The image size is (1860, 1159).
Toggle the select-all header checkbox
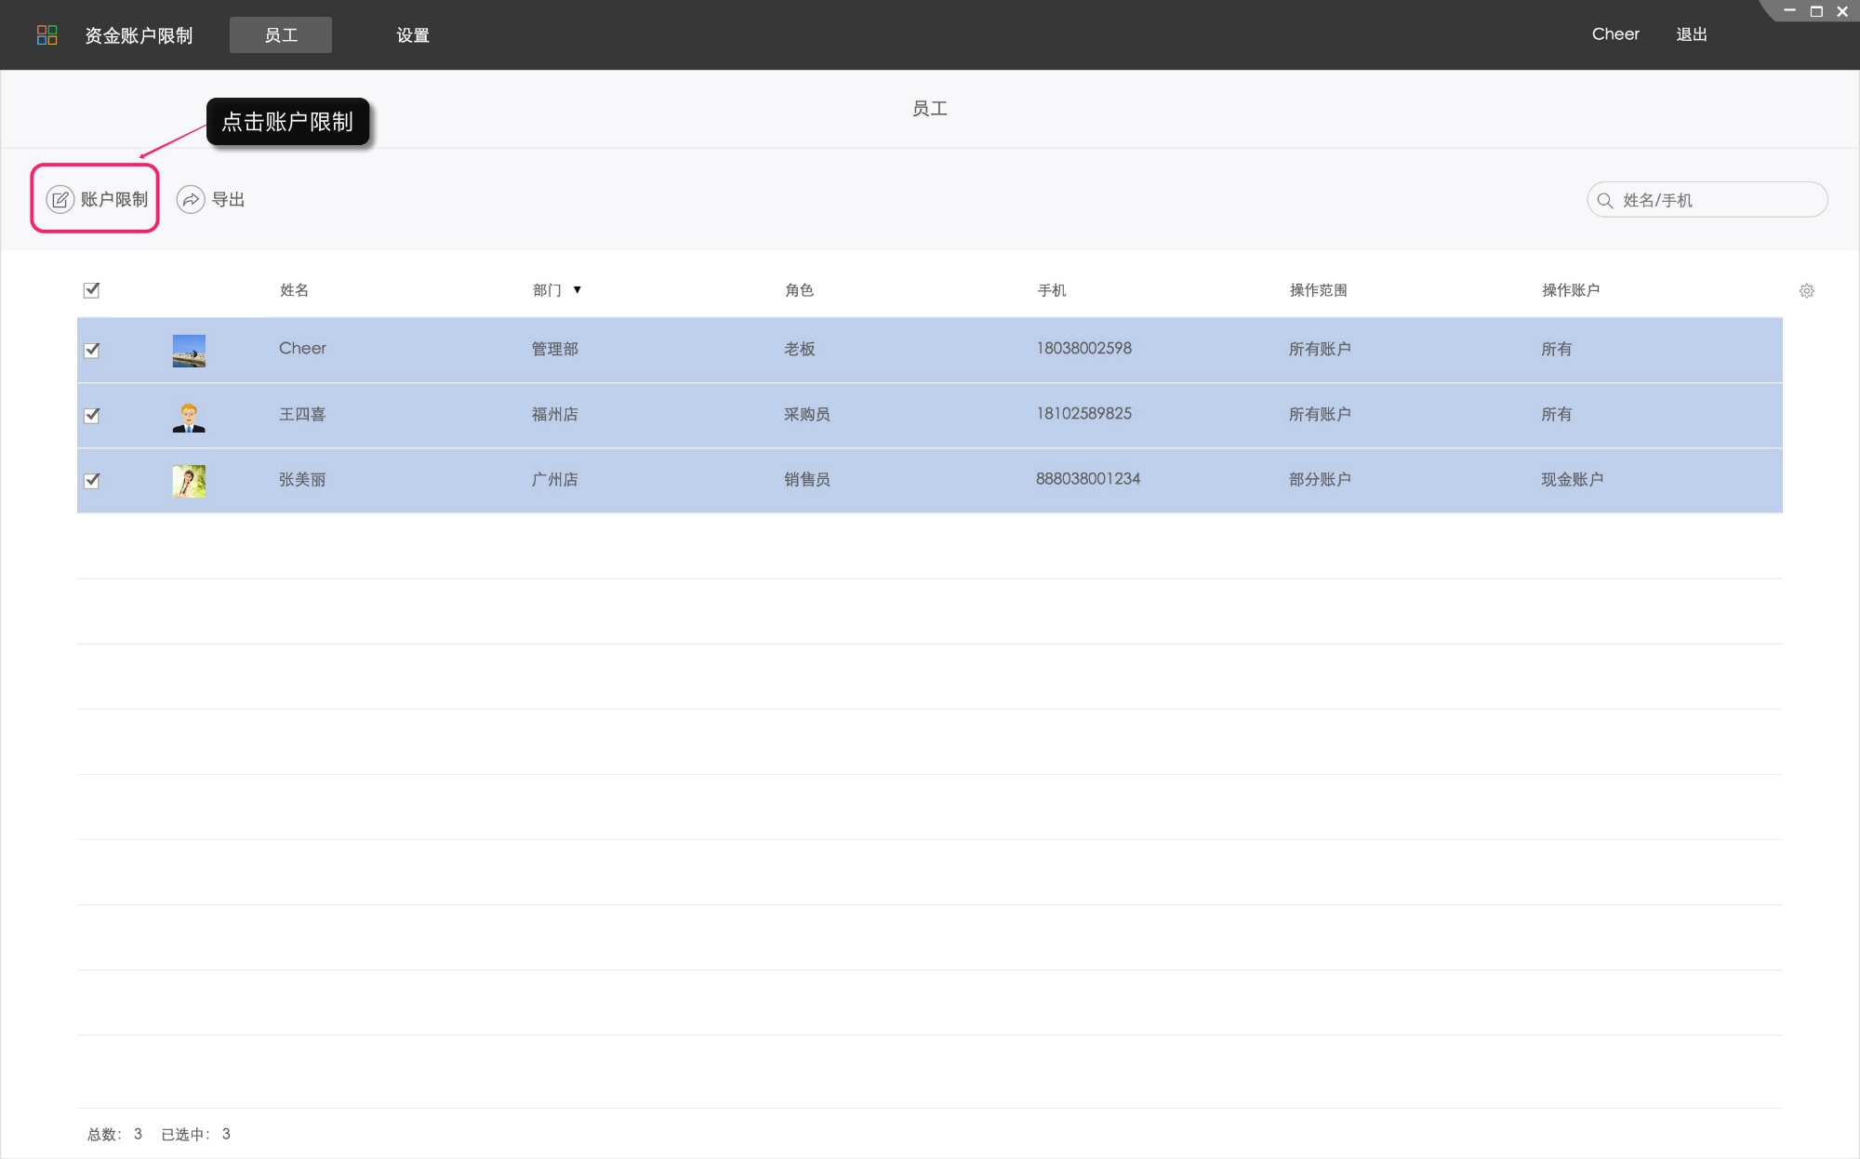click(x=91, y=290)
